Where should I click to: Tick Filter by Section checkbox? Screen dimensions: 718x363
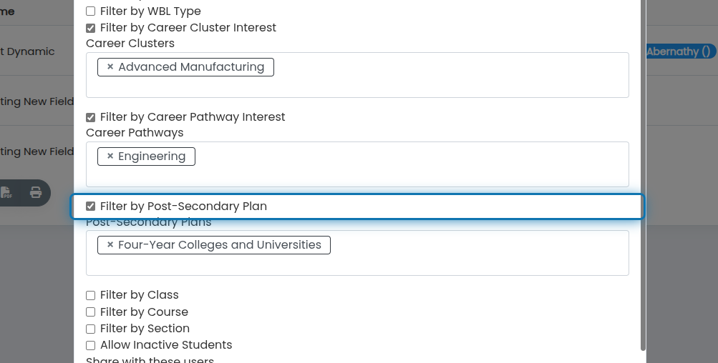[x=91, y=329]
